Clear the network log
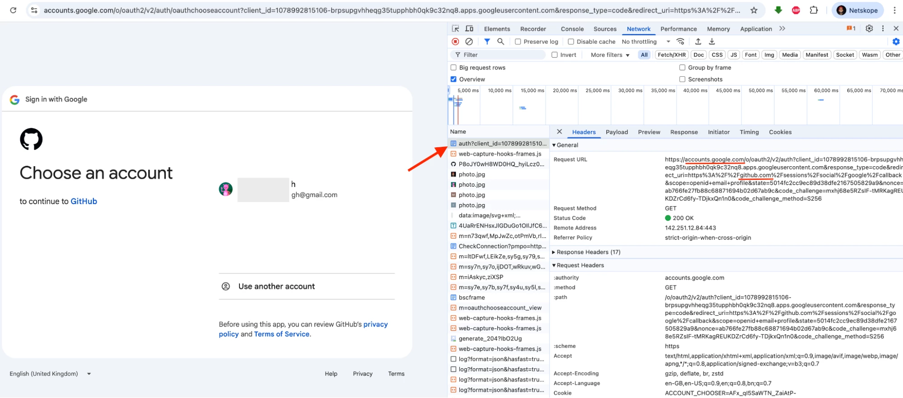 [x=469, y=42]
